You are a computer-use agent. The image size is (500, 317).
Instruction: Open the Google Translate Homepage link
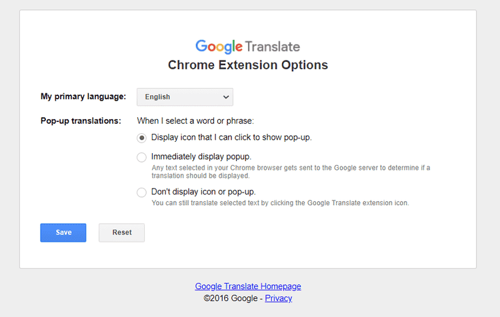[248, 286]
